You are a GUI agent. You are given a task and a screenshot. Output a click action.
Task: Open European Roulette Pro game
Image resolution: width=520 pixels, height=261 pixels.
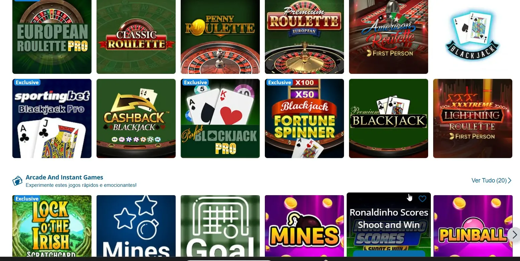point(52,37)
